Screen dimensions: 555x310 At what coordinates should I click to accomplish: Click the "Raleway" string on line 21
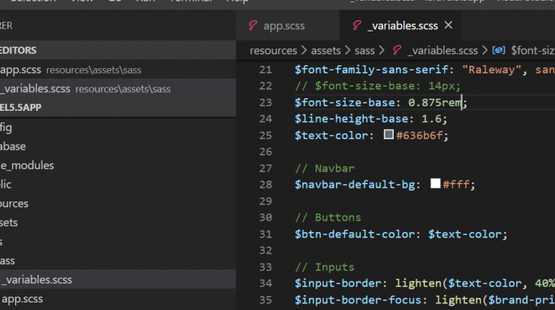tap(492, 70)
